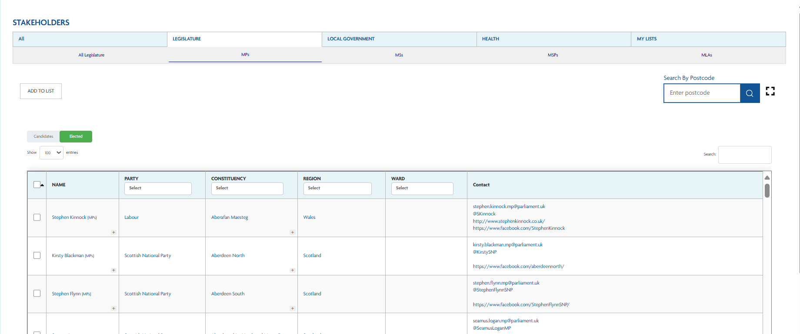
Task: Select the MSPs sub-tab
Action: pyautogui.click(x=553, y=55)
